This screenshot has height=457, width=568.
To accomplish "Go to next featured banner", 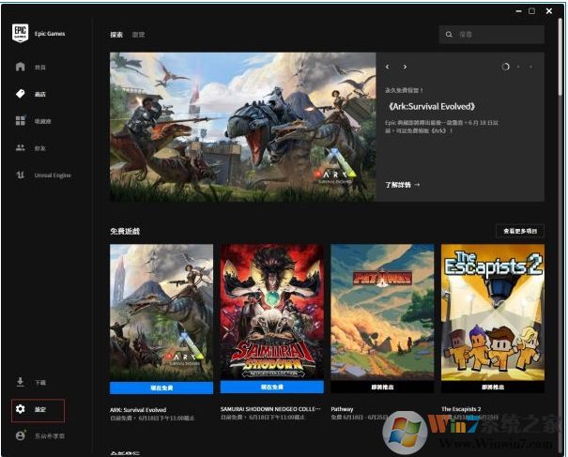I will click(405, 67).
